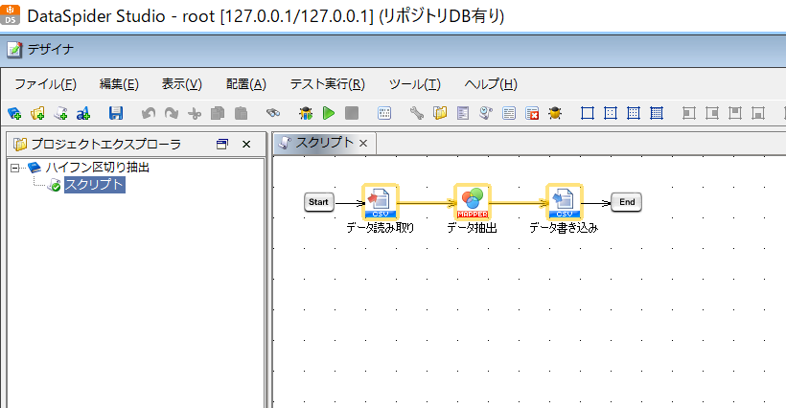Open the ヘルプ(H) menu
Viewport: 786px width, 408px height.
click(x=491, y=84)
